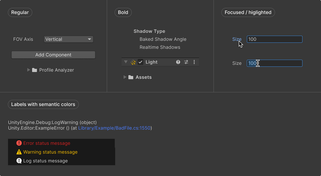Open the Light component kebab menu
The height and width of the screenshot is (176, 321).
click(194, 62)
